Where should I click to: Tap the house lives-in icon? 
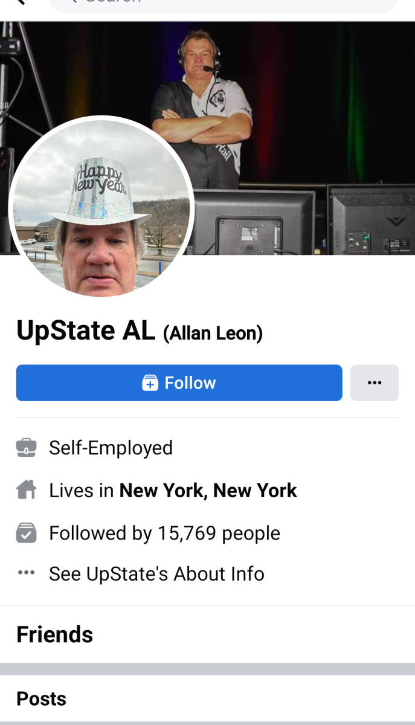coord(26,490)
